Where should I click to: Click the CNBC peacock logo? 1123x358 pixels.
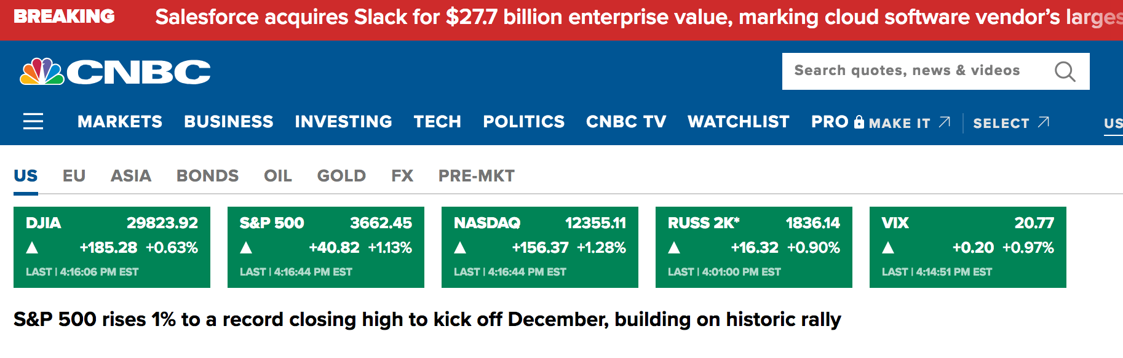coord(42,71)
